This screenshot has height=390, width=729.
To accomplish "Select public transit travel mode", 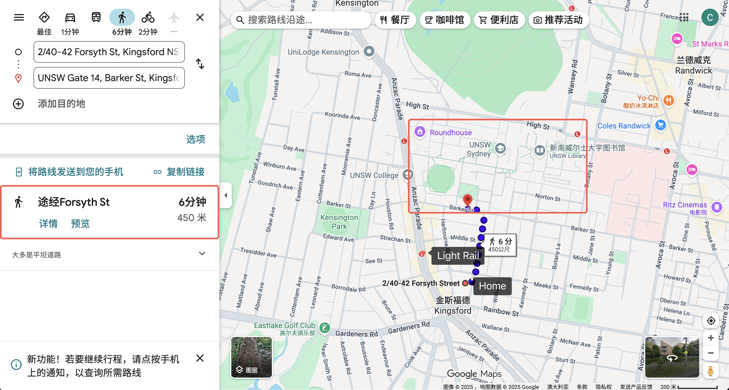I will 96,18.
